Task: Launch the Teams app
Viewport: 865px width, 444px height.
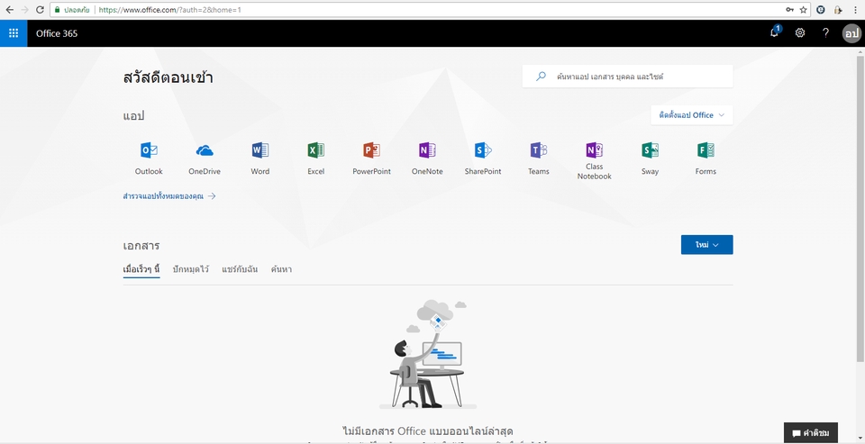Action: (x=539, y=159)
